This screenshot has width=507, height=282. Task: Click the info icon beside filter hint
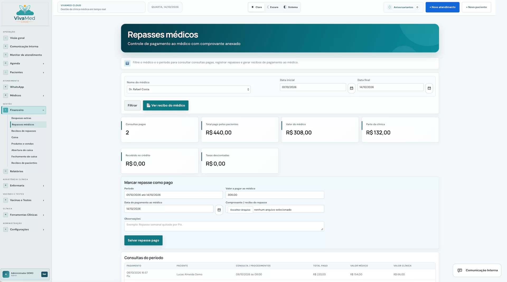coord(127,63)
